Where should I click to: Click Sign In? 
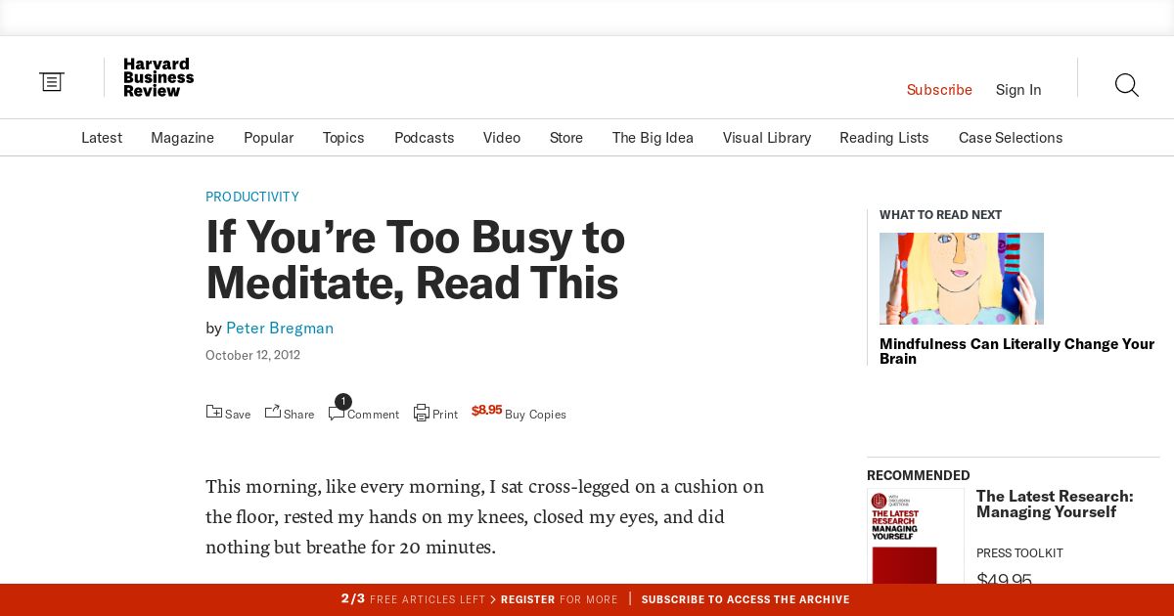(1018, 90)
